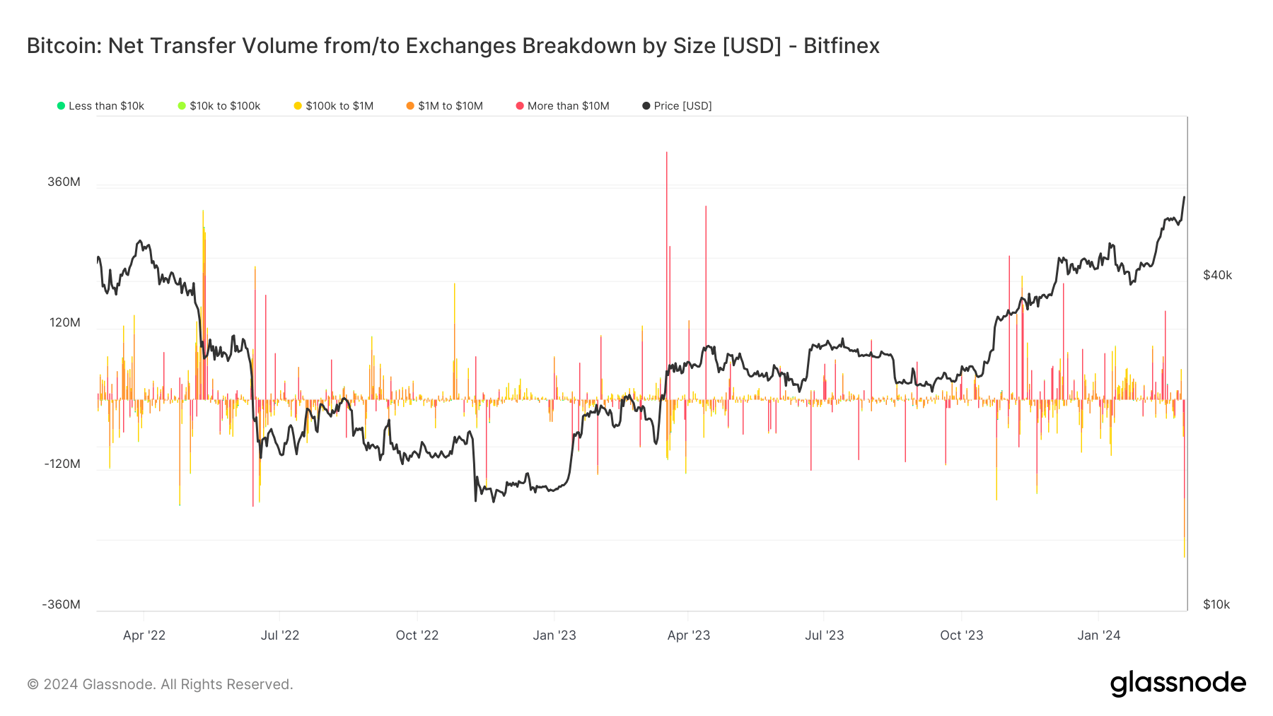Click the glassnode logo
This screenshot has height=716, width=1273.
1178,683
